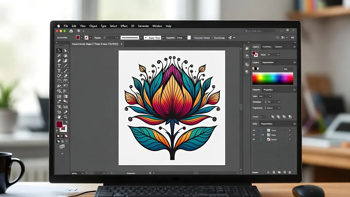Close the open document tab
Screen dimensions: 350x197
click(122, 44)
